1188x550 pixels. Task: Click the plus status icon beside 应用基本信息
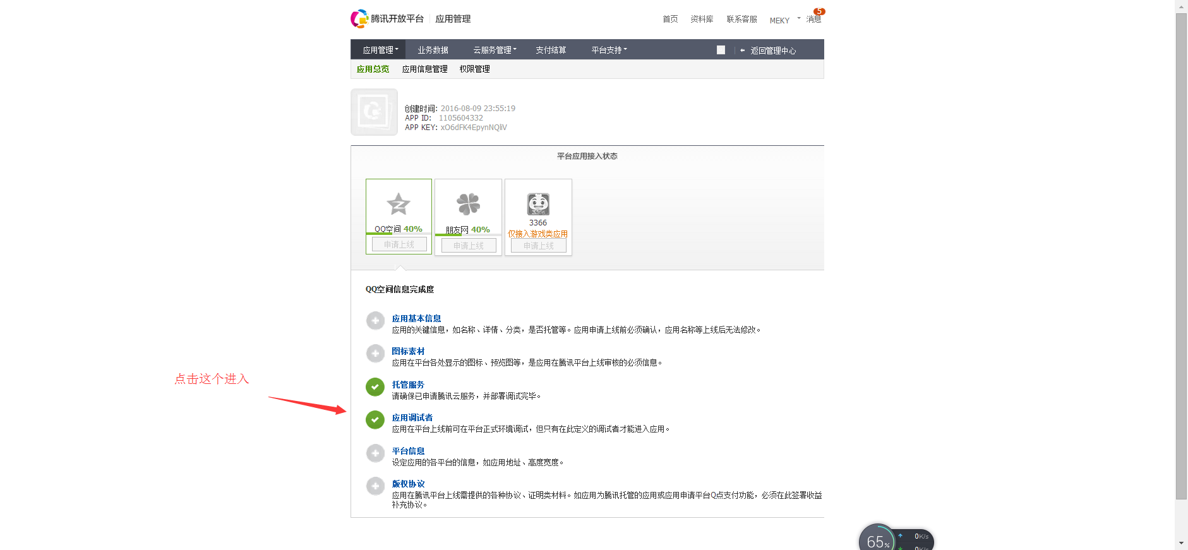coord(375,321)
